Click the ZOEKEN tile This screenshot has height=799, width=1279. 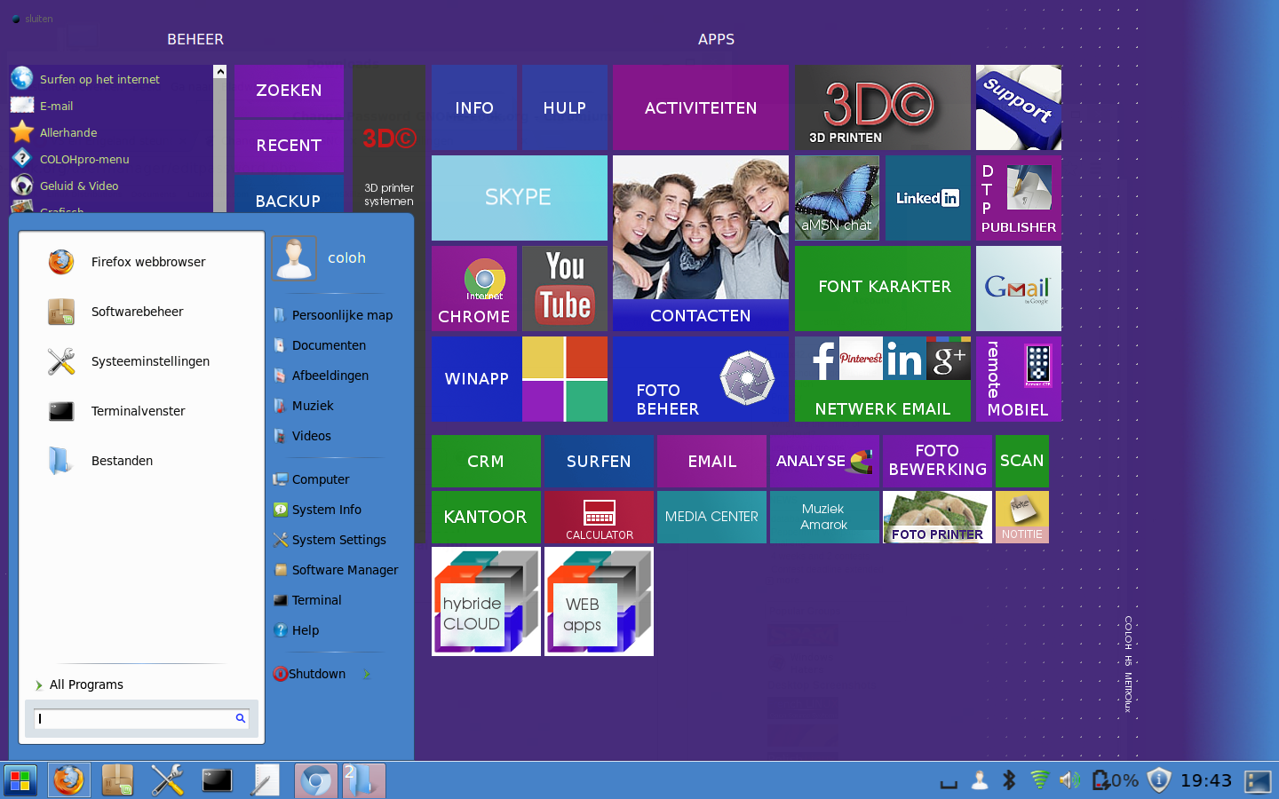pyautogui.click(x=289, y=91)
